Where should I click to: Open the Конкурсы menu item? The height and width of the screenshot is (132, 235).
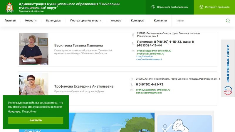tap(137, 21)
